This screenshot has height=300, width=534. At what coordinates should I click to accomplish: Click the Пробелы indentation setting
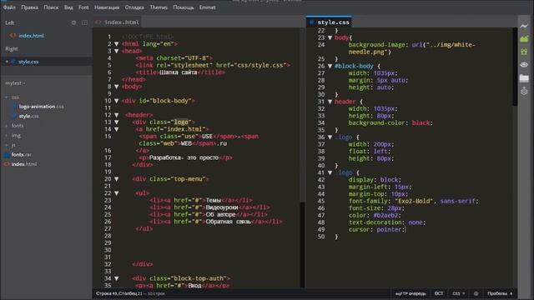[x=500, y=293]
